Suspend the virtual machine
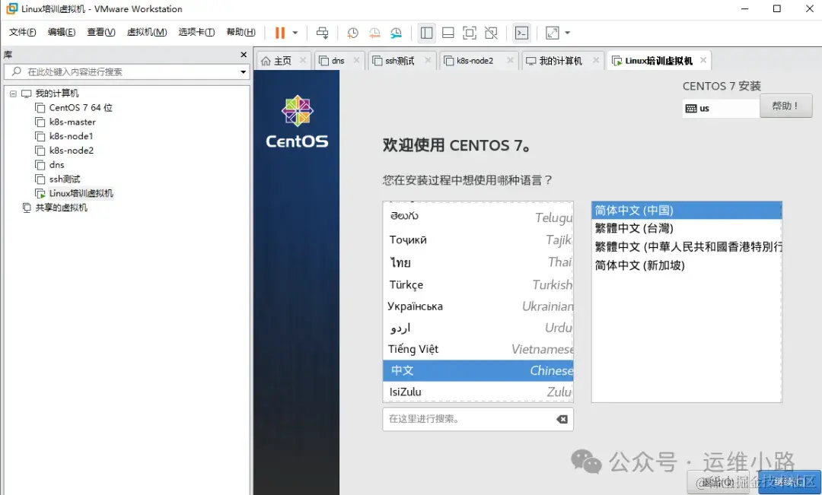The image size is (822, 495). (x=281, y=33)
